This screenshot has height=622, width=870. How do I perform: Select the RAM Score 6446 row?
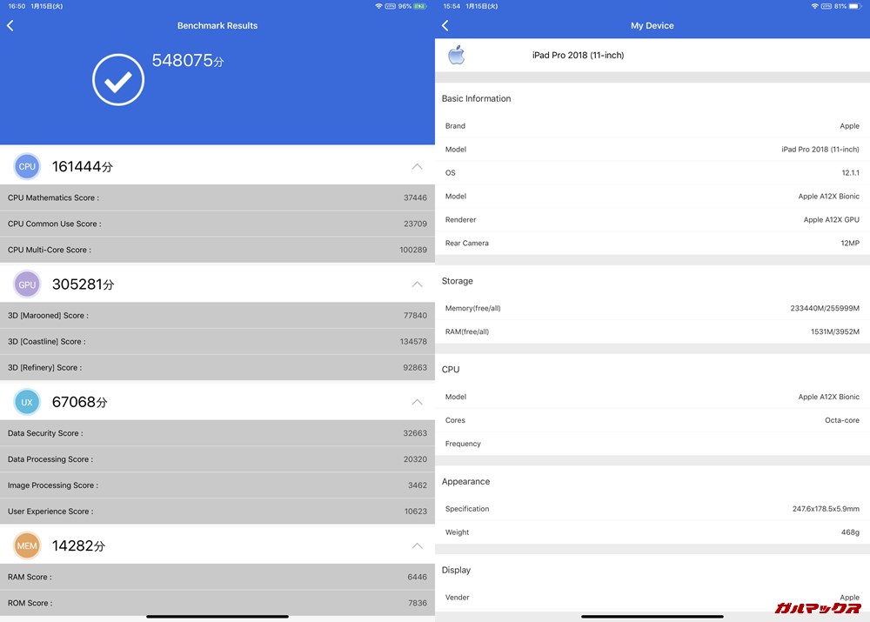point(217,577)
